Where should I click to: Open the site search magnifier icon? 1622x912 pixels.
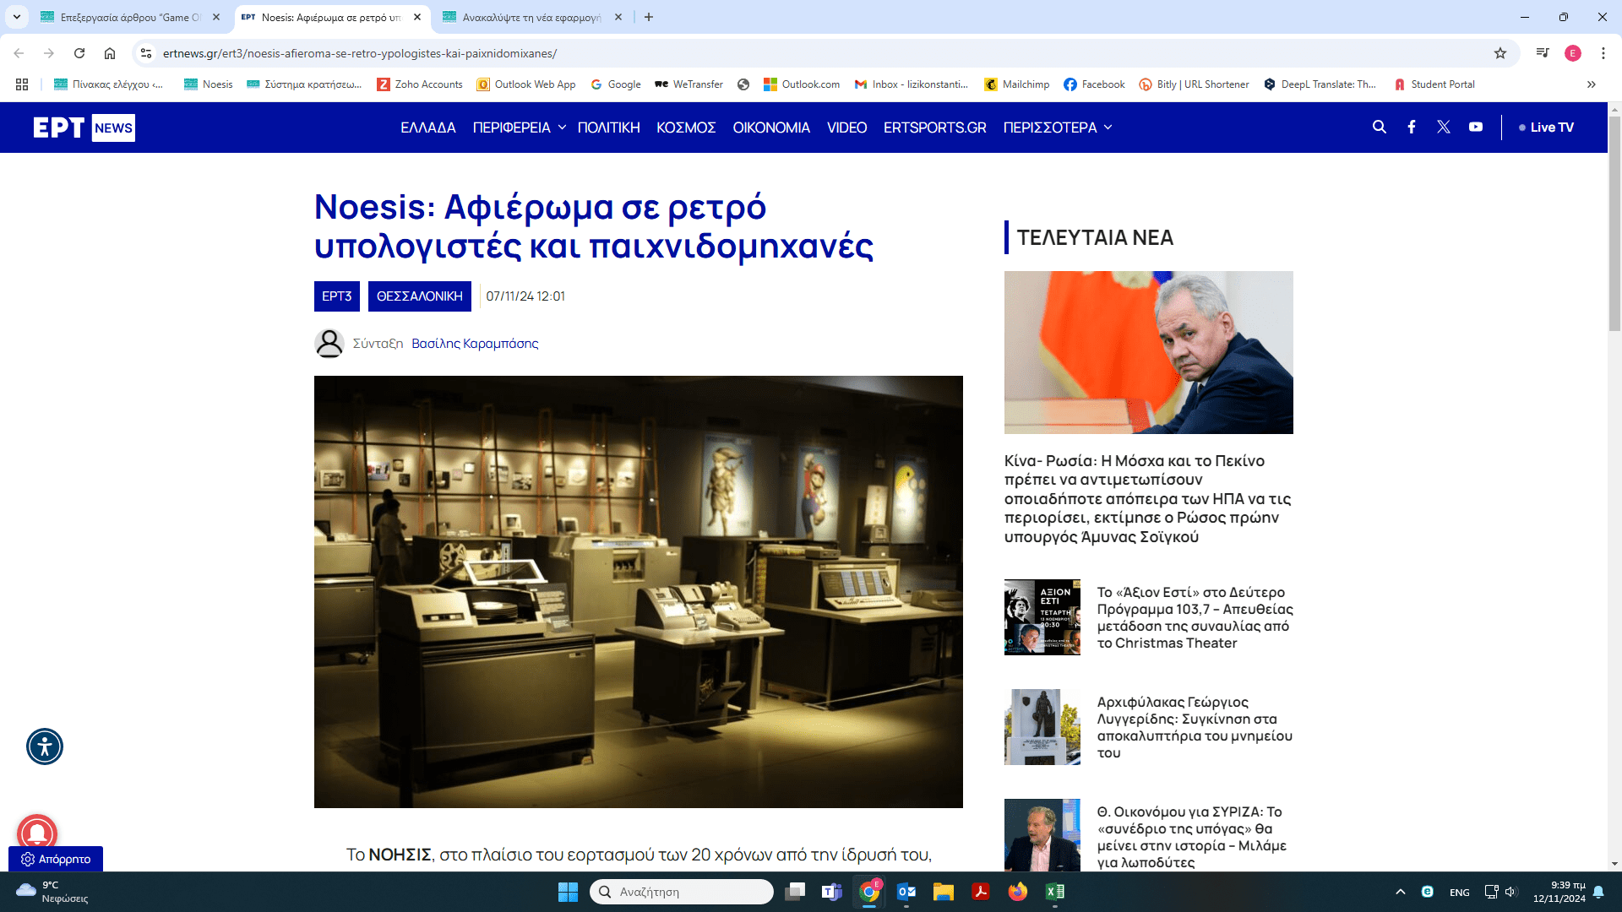[1379, 128]
